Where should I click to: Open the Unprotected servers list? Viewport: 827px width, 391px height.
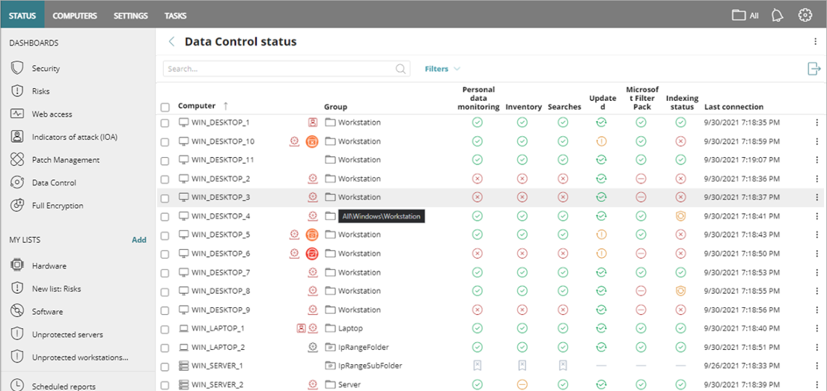pyautogui.click(x=67, y=334)
